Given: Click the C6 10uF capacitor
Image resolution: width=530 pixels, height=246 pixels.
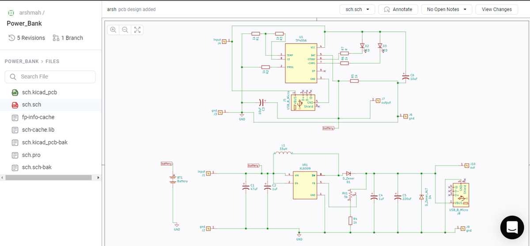Looking at the screenshot, I should coord(406,77).
